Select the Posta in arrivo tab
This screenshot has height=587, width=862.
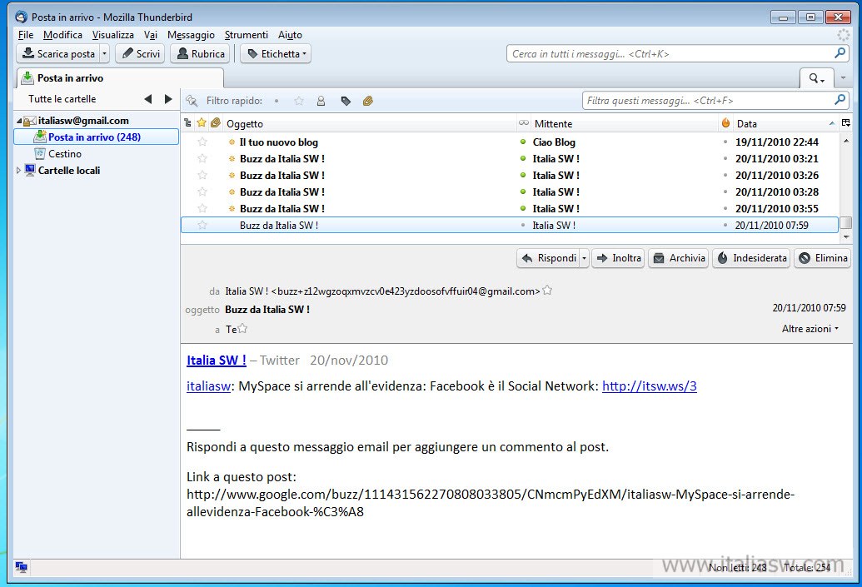120,78
